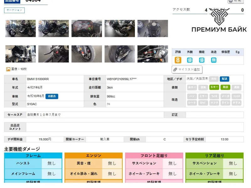The image size is (251, 188).
Task: Click the フレーム damage section header
Action: coord(33,156)
